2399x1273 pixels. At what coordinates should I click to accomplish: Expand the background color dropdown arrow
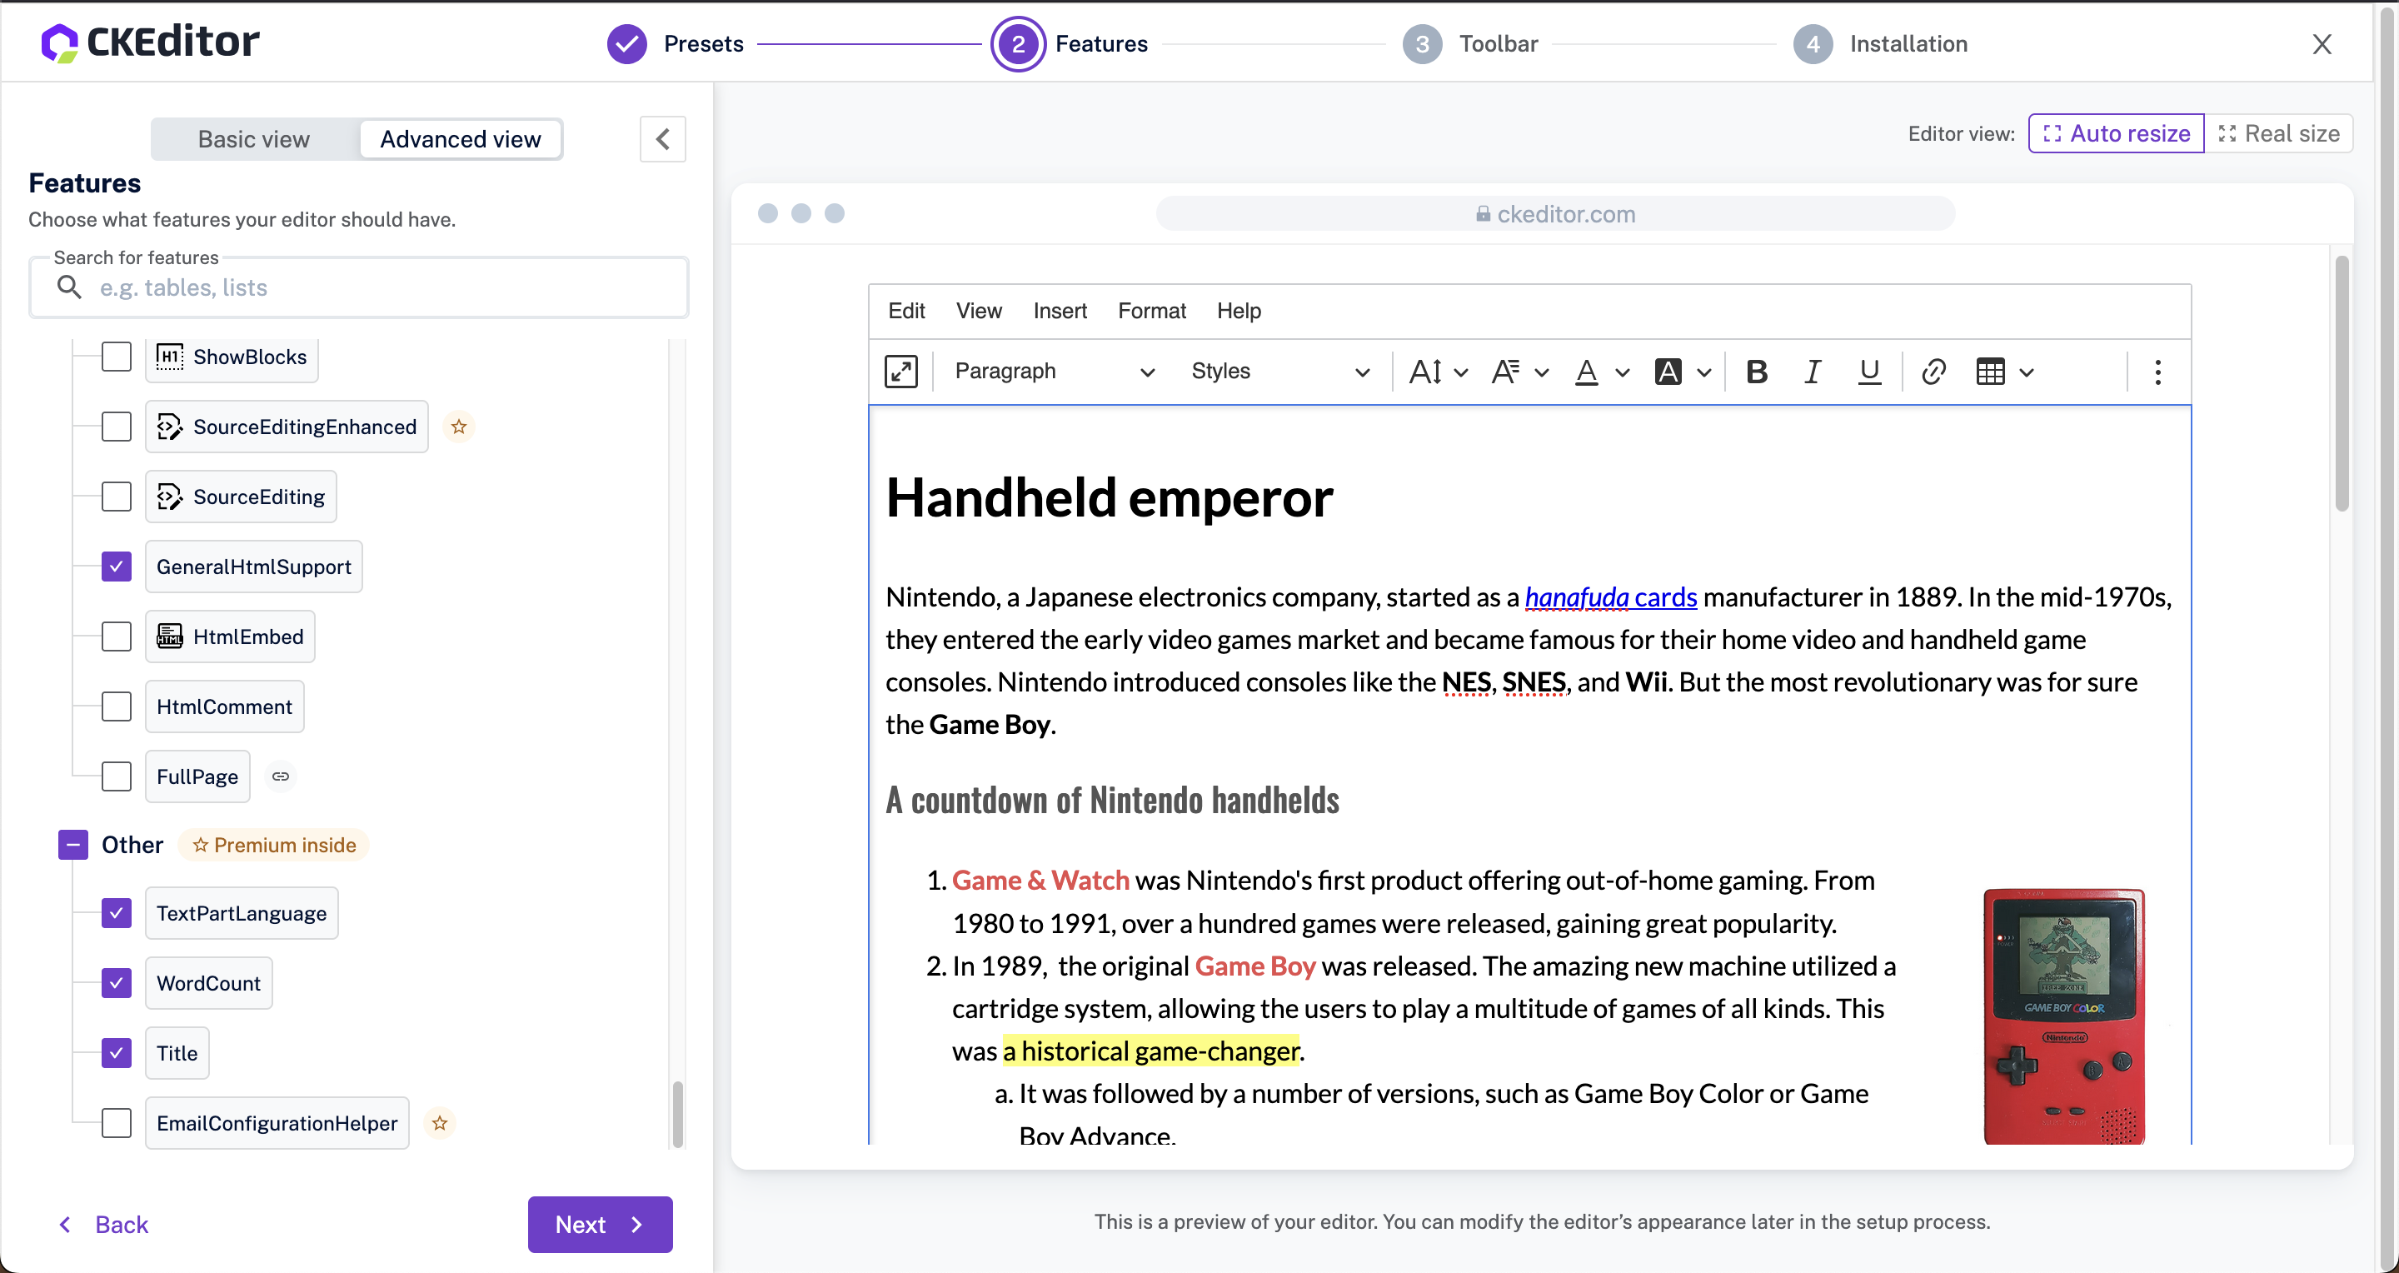click(x=1703, y=372)
